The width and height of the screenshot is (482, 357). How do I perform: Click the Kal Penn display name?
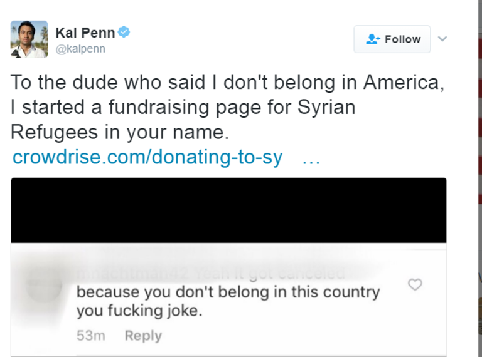[85, 33]
